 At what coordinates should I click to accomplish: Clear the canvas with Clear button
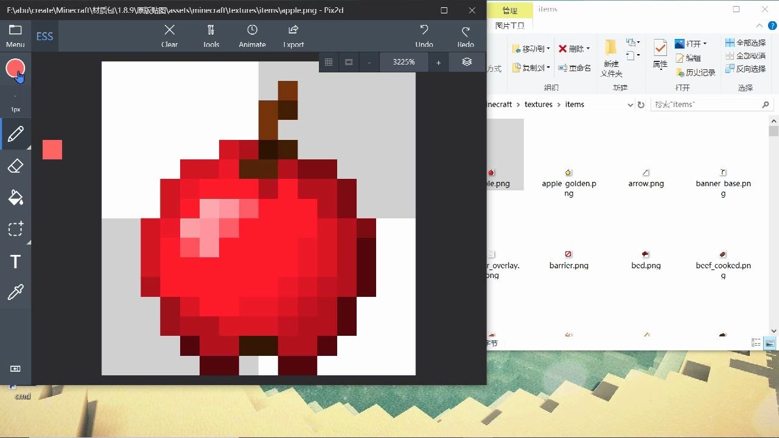click(x=169, y=36)
